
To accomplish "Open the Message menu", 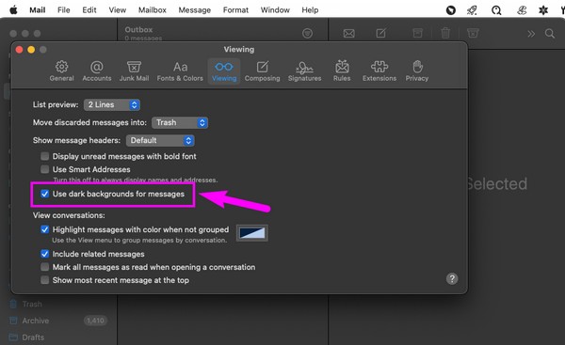I will coord(195,10).
